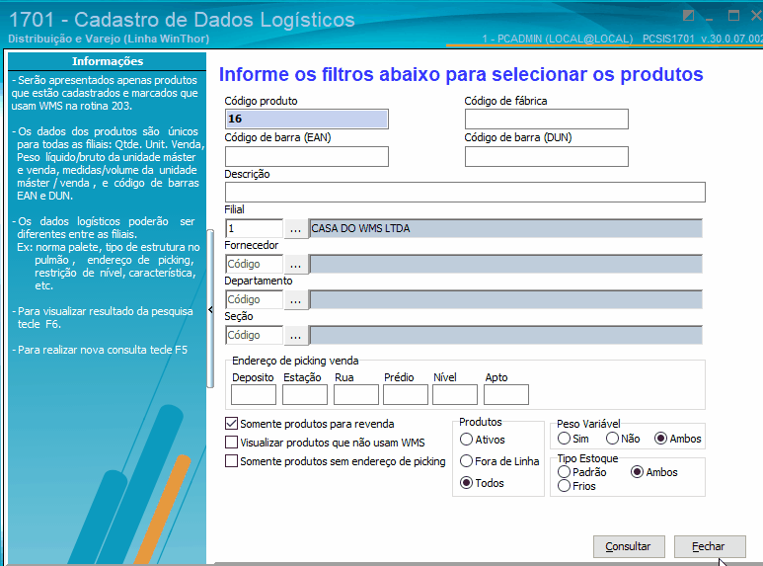Choose Não for Peso Variável

(612, 439)
